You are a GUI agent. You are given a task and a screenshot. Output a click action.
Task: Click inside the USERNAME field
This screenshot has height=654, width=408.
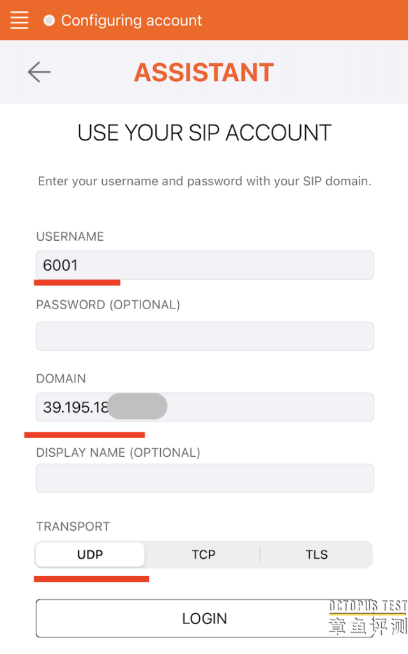[x=204, y=264]
